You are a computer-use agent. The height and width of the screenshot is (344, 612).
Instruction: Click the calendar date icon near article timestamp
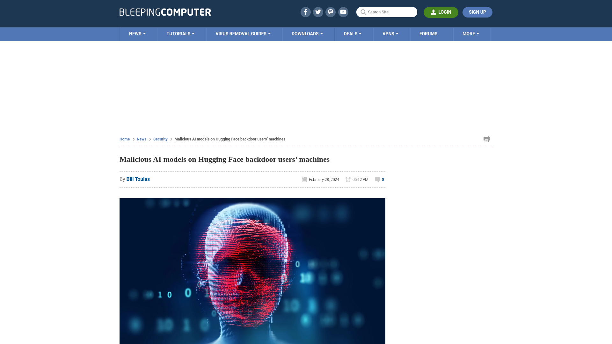click(304, 179)
